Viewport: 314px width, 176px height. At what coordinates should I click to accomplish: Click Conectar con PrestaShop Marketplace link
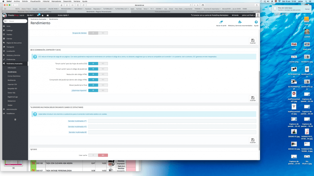(x=210, y=15)
